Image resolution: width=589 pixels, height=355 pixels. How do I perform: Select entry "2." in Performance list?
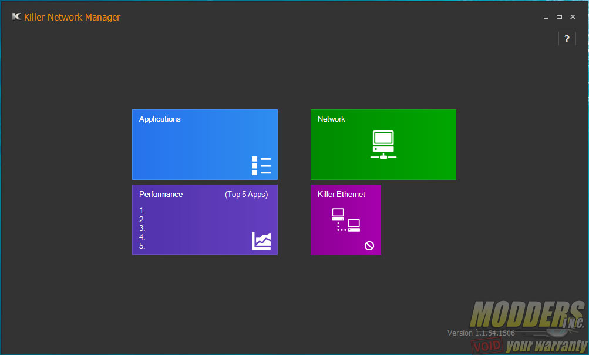point(142,219)
